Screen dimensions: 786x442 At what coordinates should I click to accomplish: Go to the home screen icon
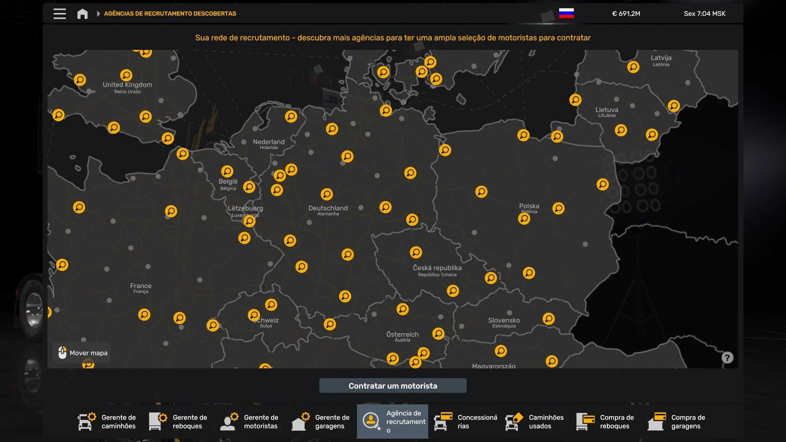click(x=82, y=14)
